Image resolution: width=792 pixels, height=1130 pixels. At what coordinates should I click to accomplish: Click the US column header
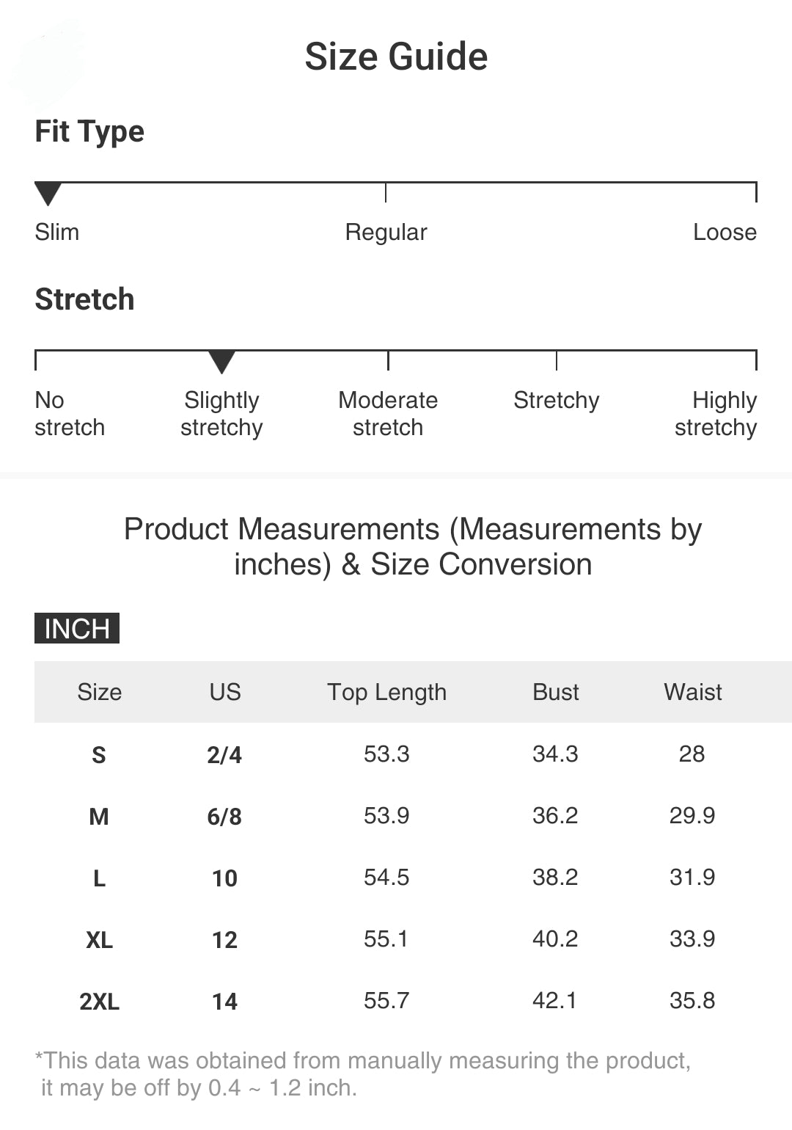coord(224,692)
